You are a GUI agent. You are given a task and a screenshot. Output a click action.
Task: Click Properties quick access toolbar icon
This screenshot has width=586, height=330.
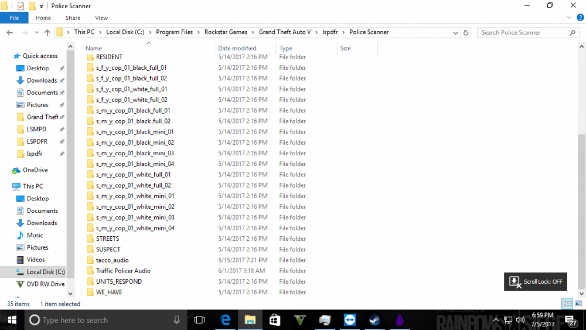21,6
